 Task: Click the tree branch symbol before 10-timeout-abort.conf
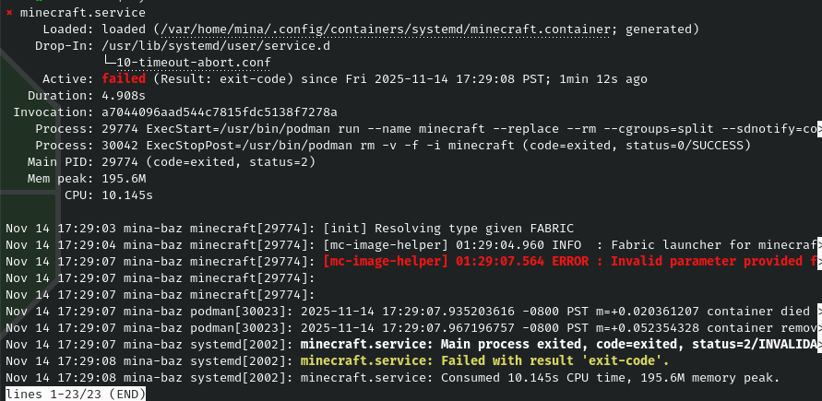click(110, 62)
